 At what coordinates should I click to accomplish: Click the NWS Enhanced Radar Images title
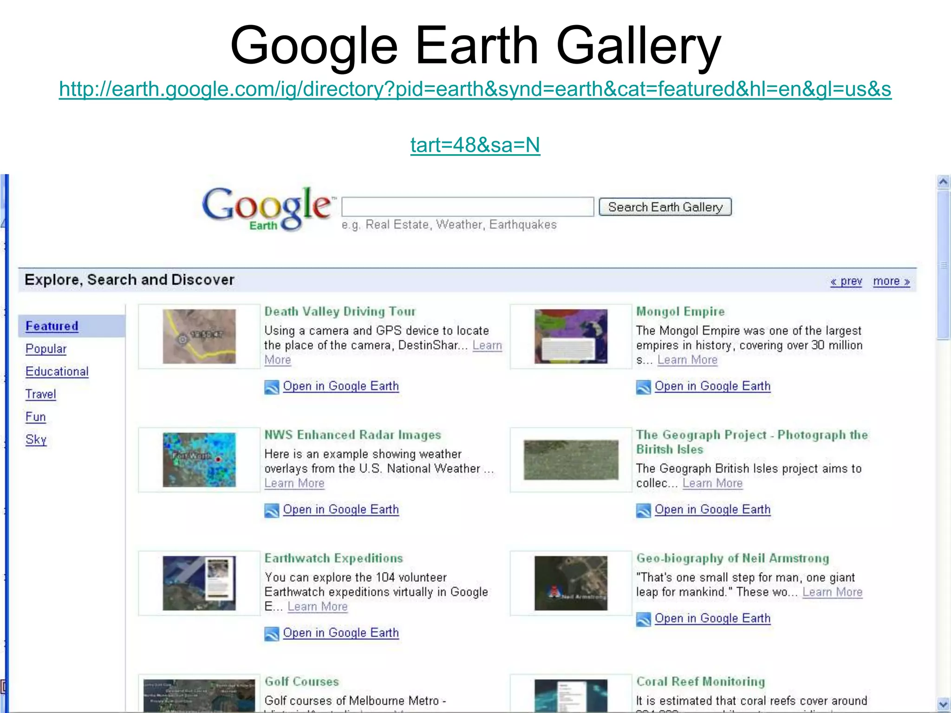(x=352, y=435)
